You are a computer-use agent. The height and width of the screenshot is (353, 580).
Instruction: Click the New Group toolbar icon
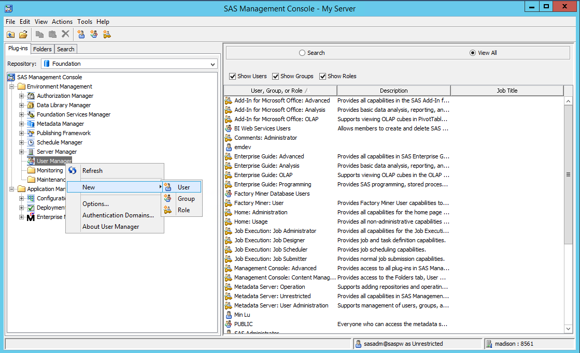click(94, 34)
